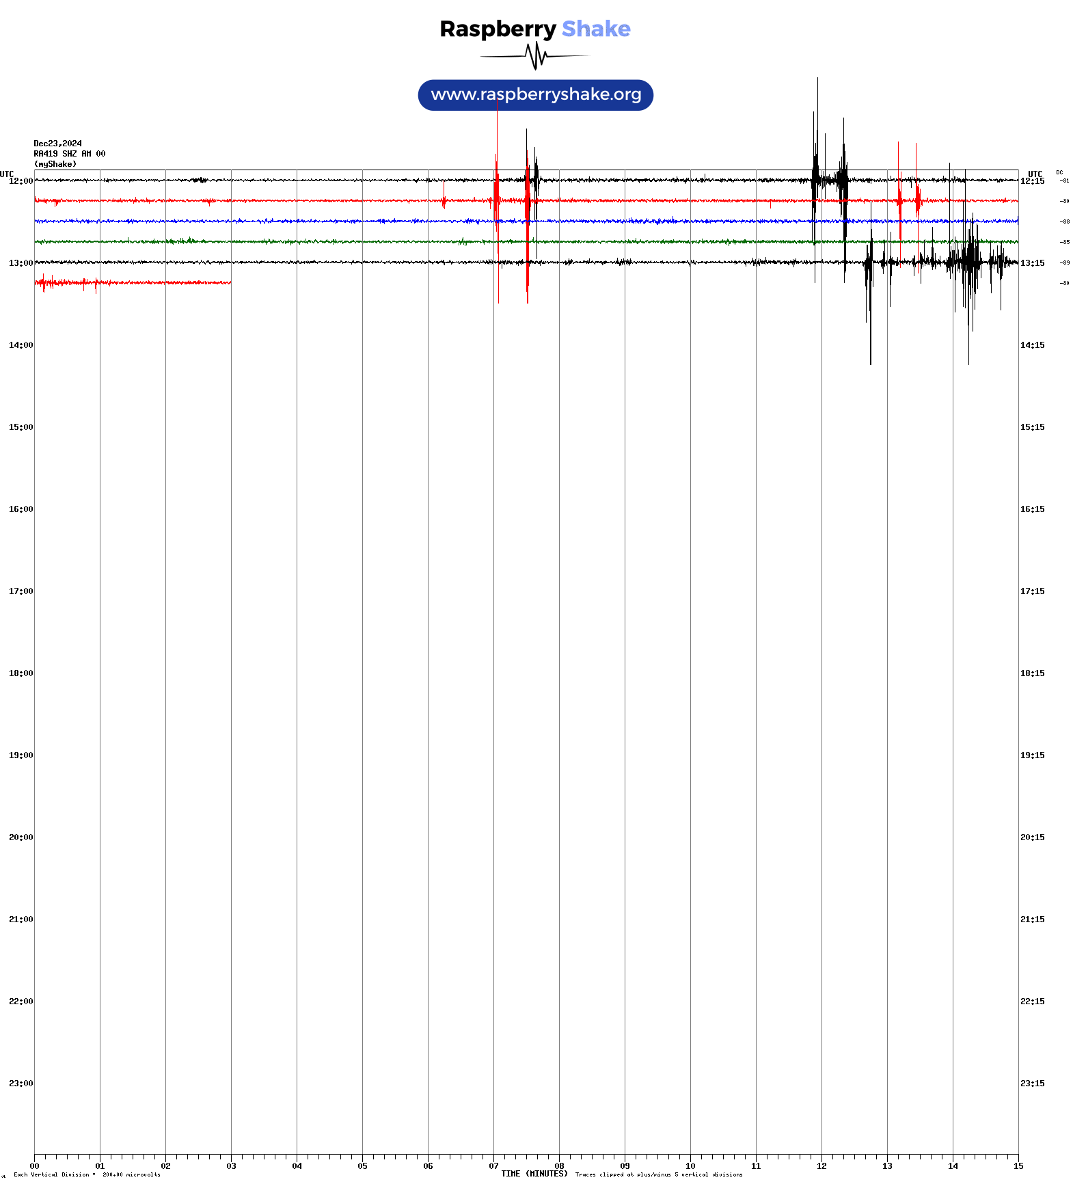This screenshot has width=1073, height=1184.
Task: Click the green 12:45 seismogram trace
Action: (526, 242)
